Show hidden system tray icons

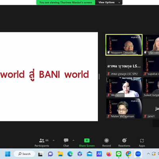pos(148,154)
